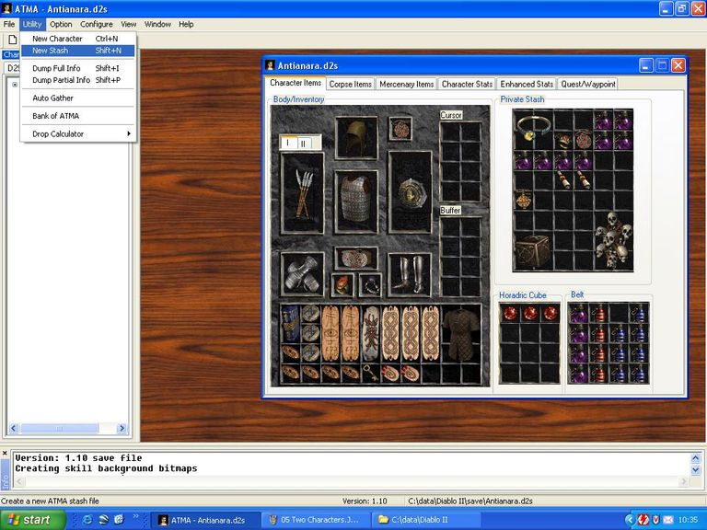The image size is (707, 530).
Task: Switch to the Mercenary Items tab
Action: click(406, 85)
